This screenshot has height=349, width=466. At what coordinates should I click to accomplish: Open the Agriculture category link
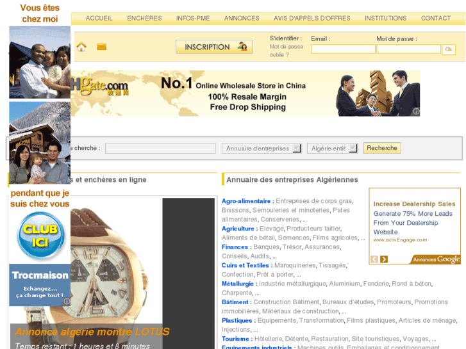[240, 229]
